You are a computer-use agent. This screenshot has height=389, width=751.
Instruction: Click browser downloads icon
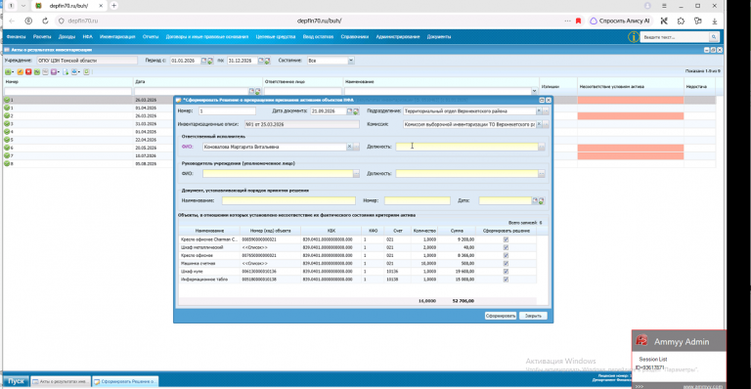click(x=715, y=22)
